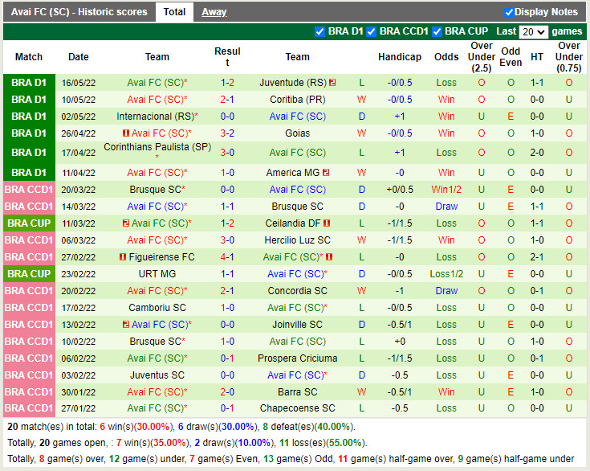Uncheck the BRA CUP league filter
The width and height of the screenshot is (590, 471).
[x=437, y=31]
